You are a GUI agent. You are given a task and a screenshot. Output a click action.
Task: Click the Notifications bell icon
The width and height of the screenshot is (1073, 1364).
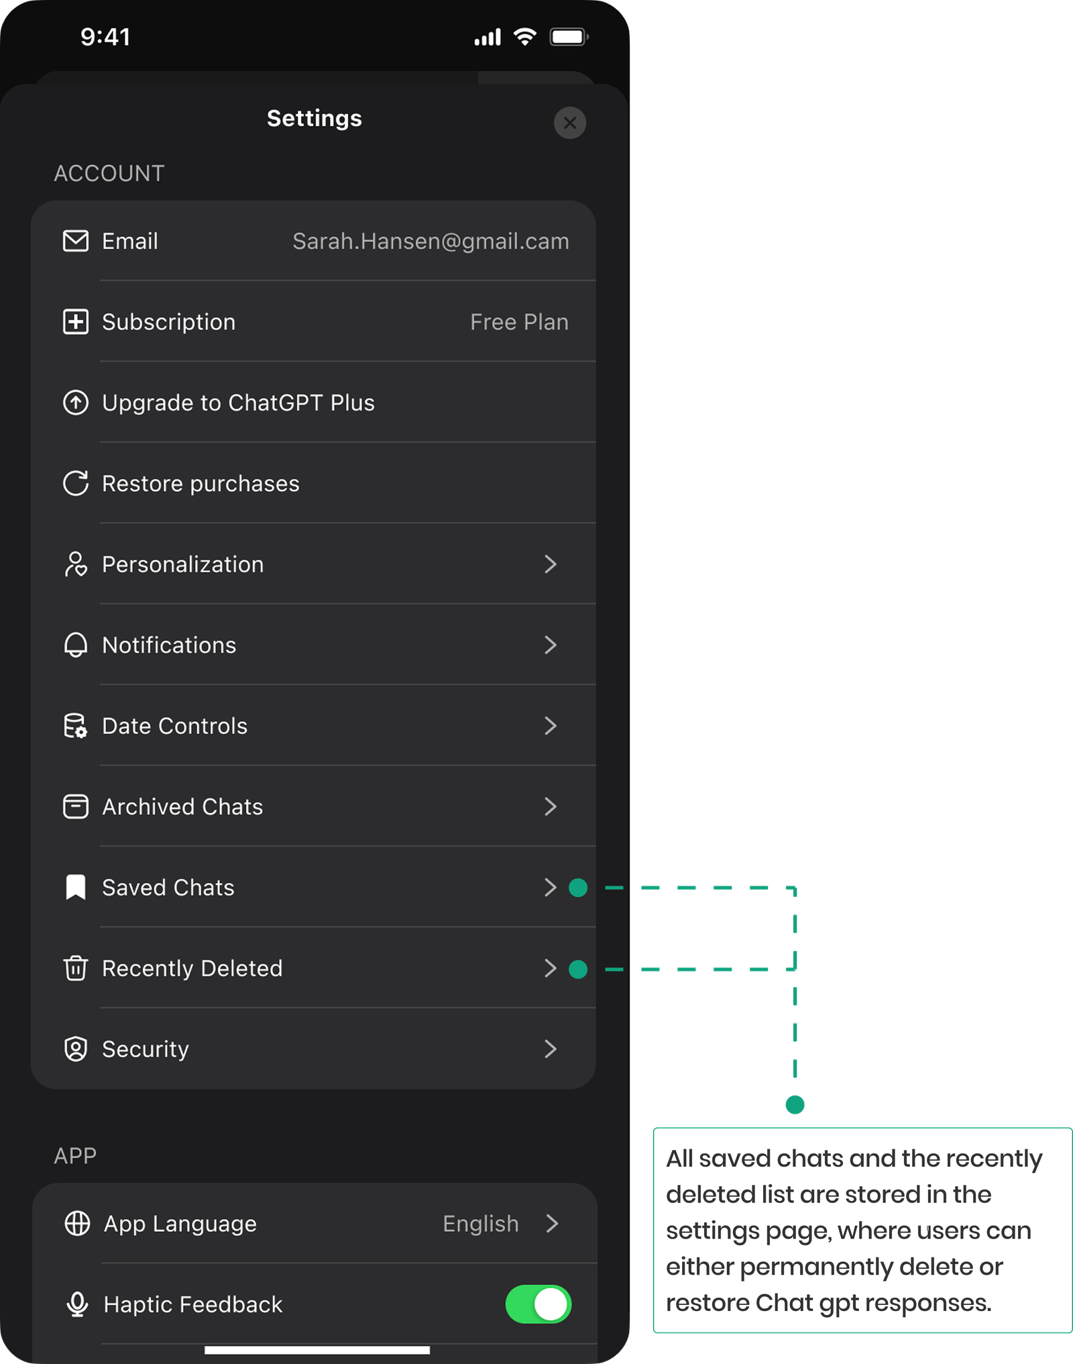(x=76, y=645)
